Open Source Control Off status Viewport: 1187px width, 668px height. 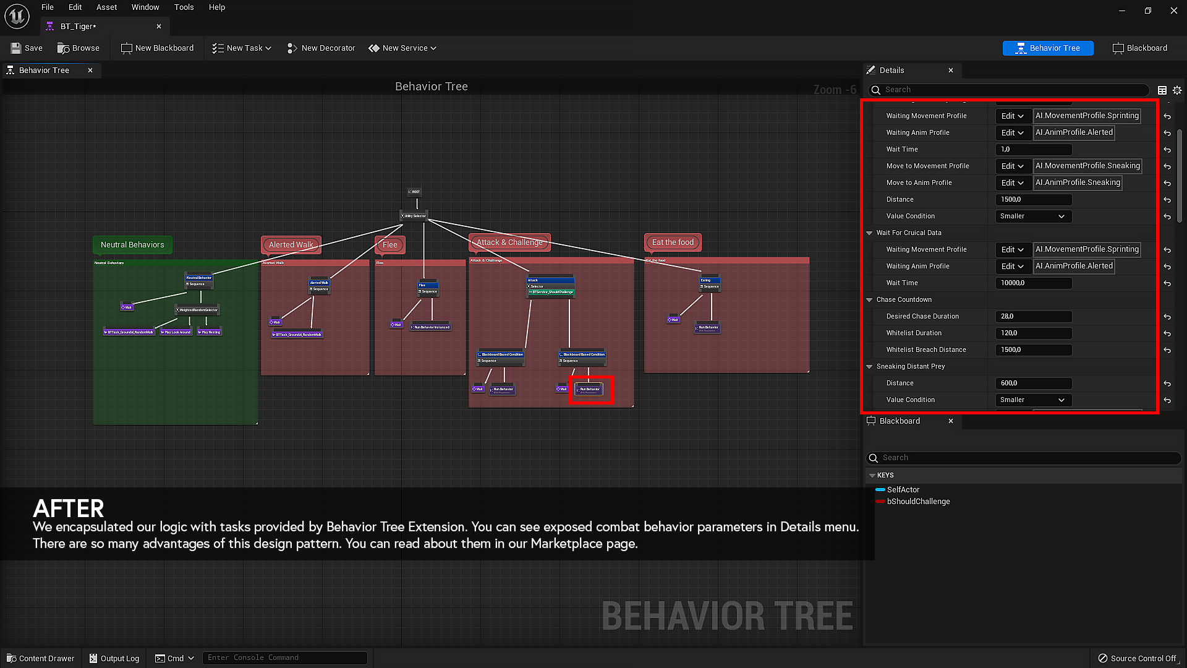pos(1137,658)
